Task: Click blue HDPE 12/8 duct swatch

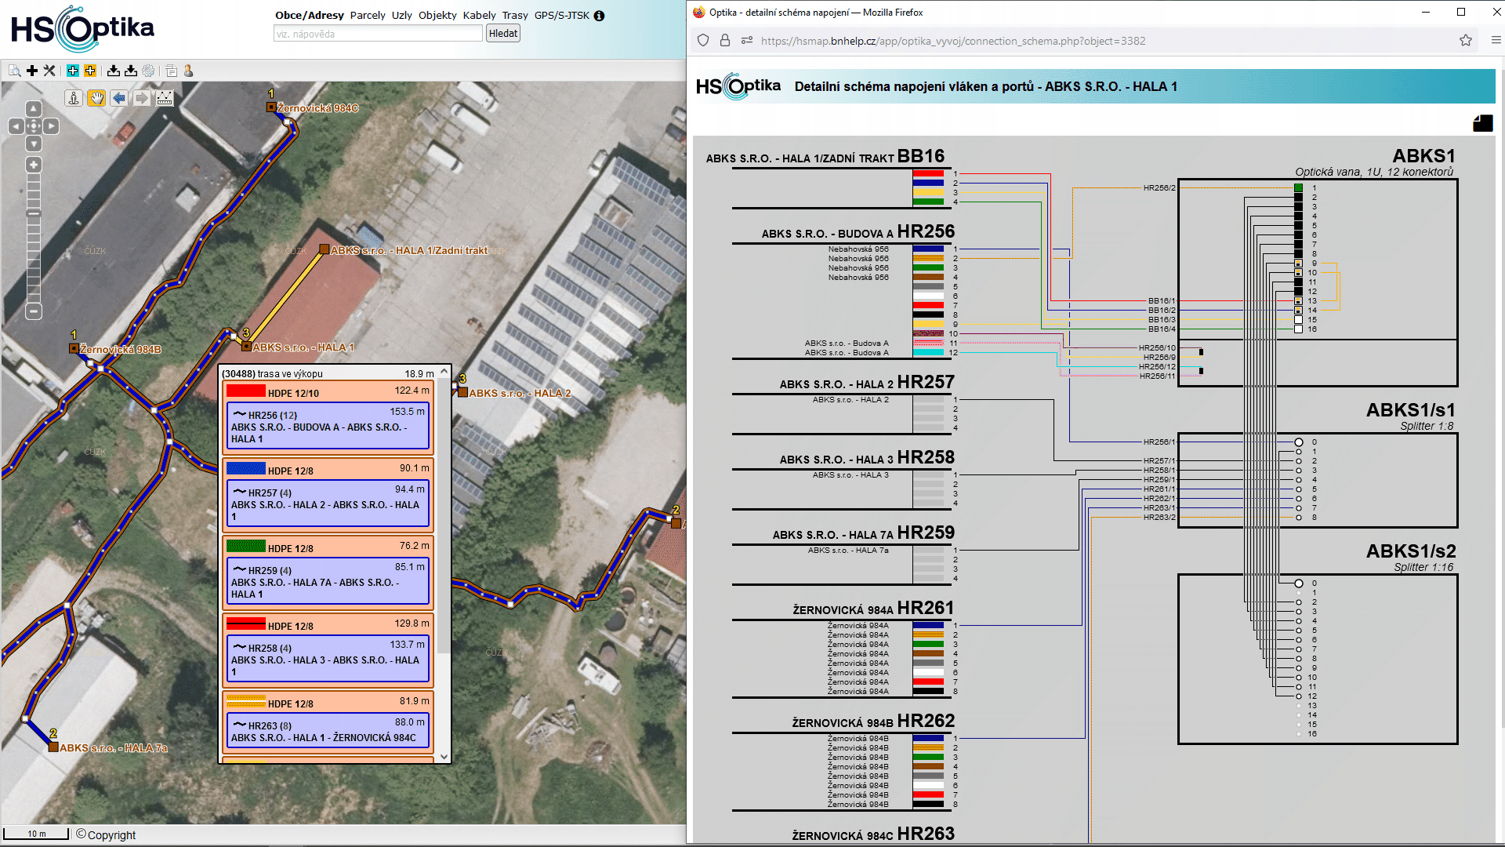Action: click(246, 468)
